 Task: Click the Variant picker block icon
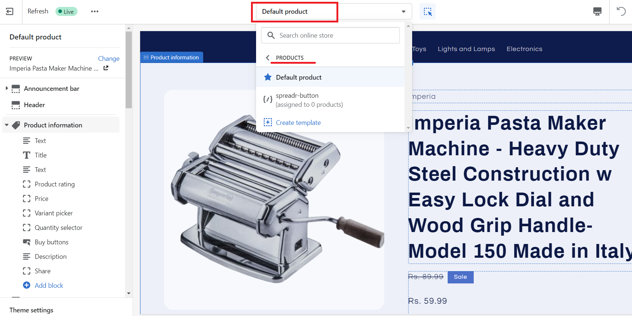[26, 213]
